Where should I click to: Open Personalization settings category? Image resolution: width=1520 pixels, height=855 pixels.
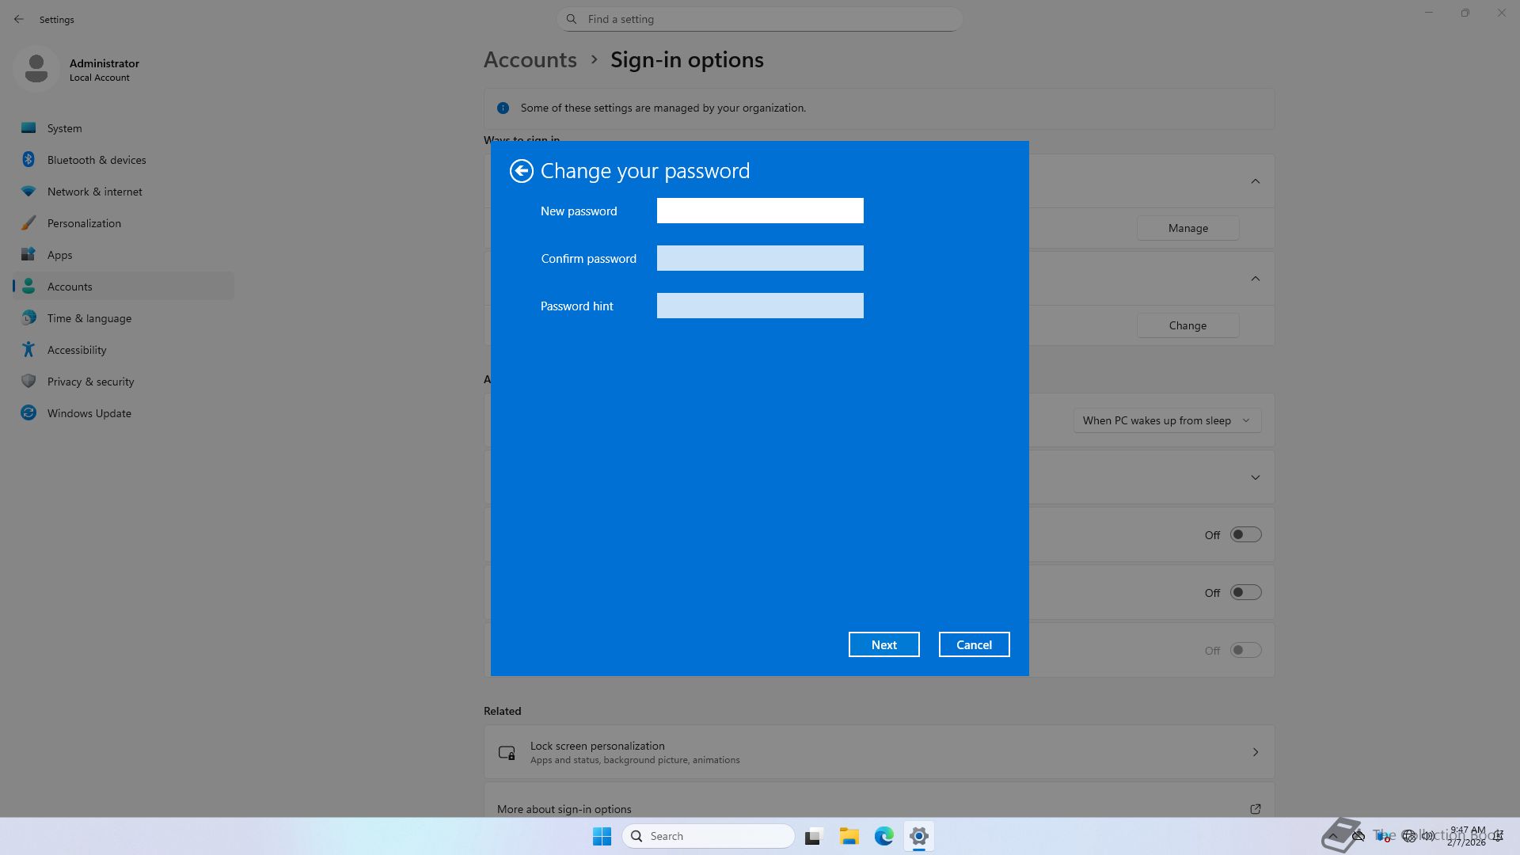coord(84,223)
